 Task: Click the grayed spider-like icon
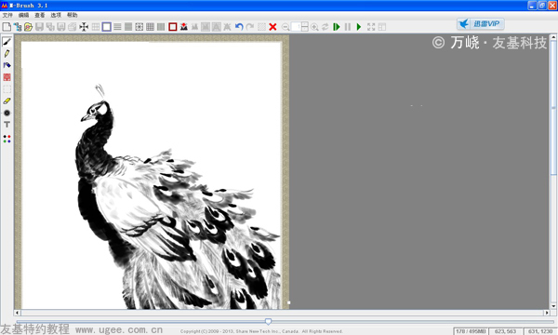227,27
